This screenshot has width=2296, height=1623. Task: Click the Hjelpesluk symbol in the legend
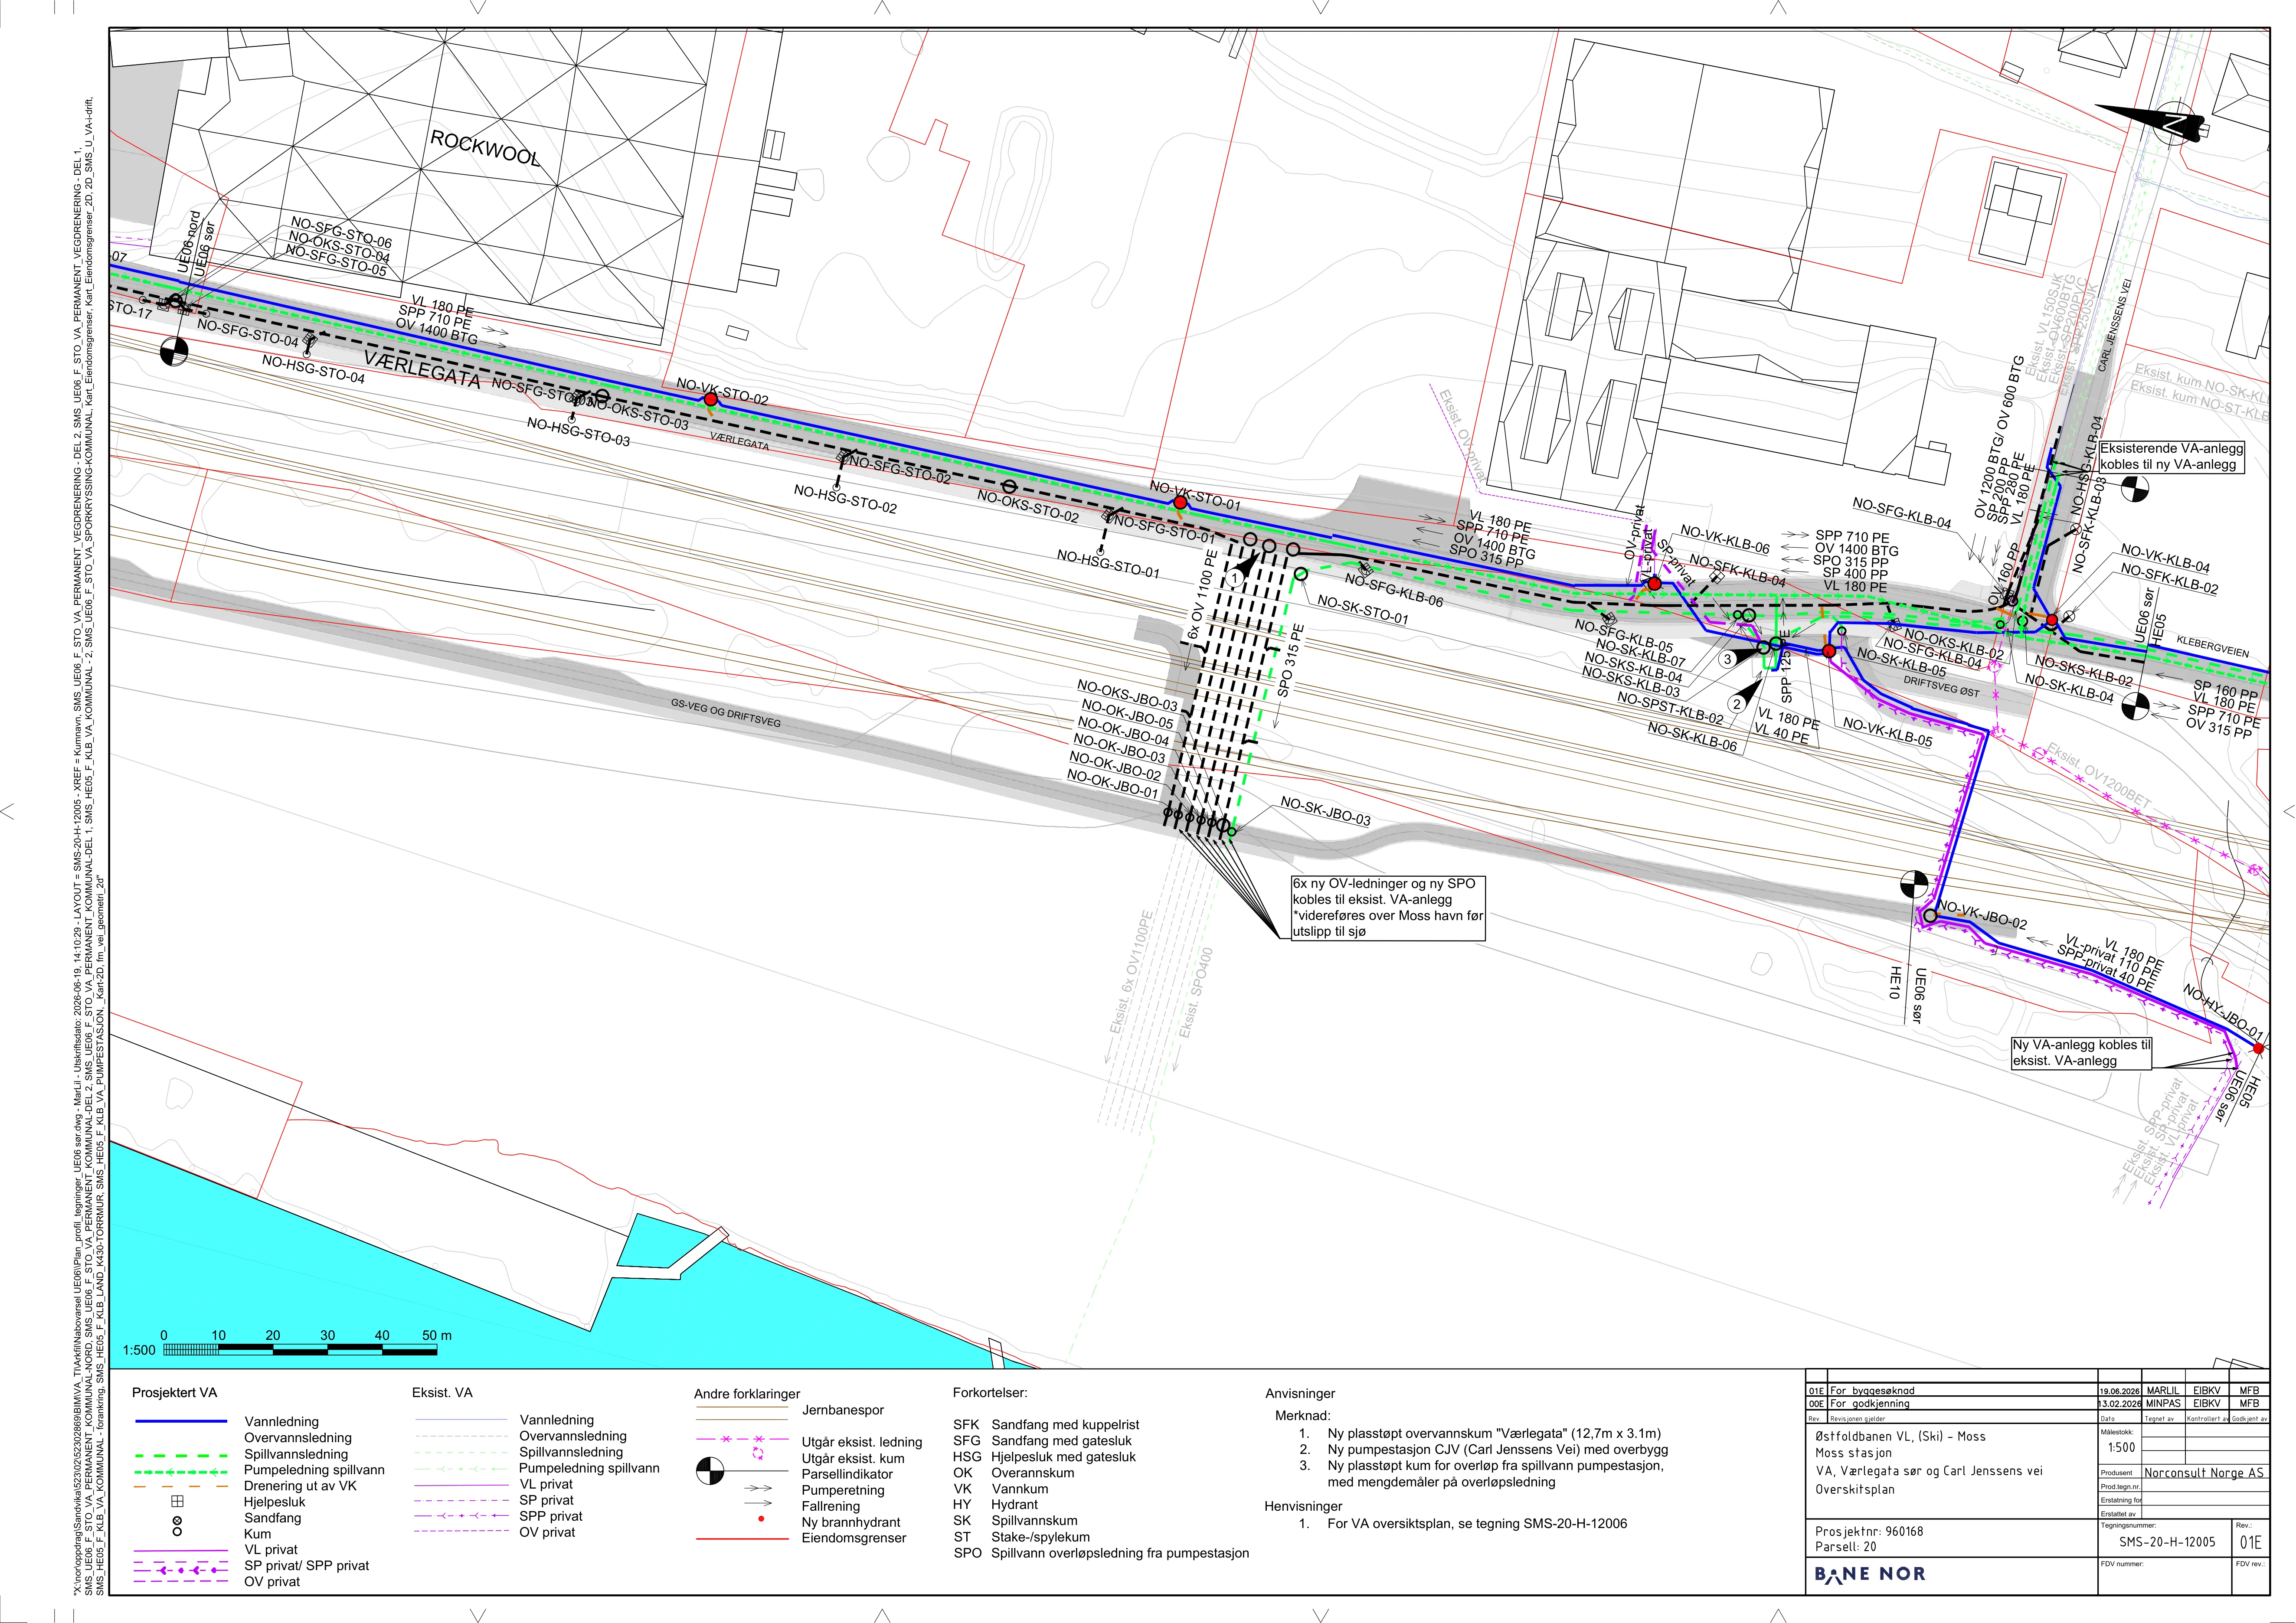coord(178,1501)
